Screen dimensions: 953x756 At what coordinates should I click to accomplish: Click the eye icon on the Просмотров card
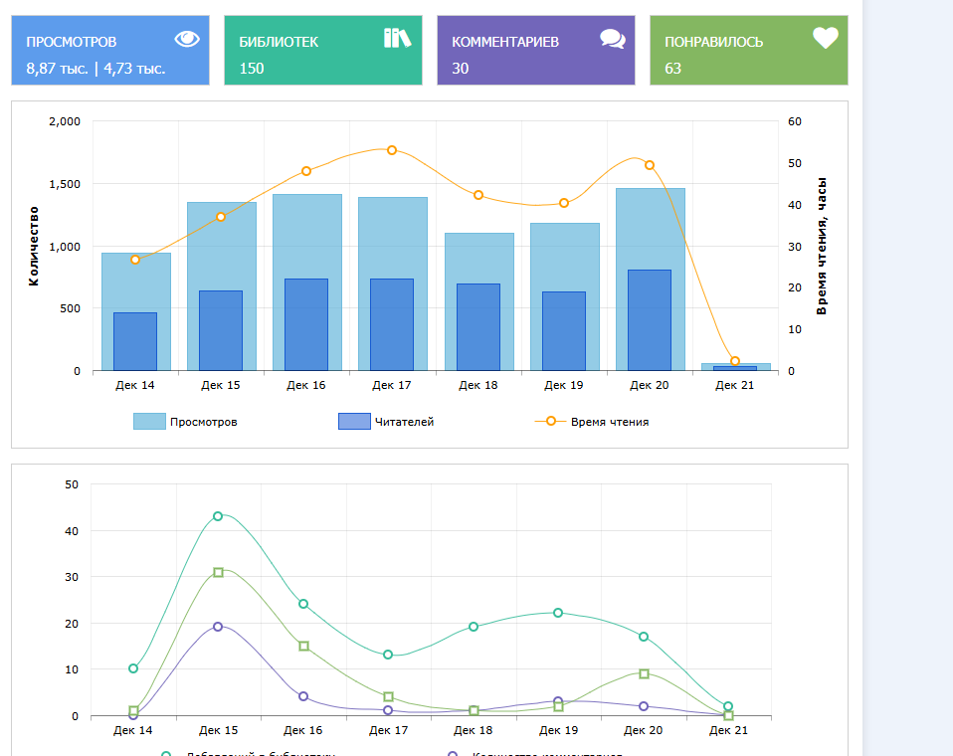click(x=187, y=39)
